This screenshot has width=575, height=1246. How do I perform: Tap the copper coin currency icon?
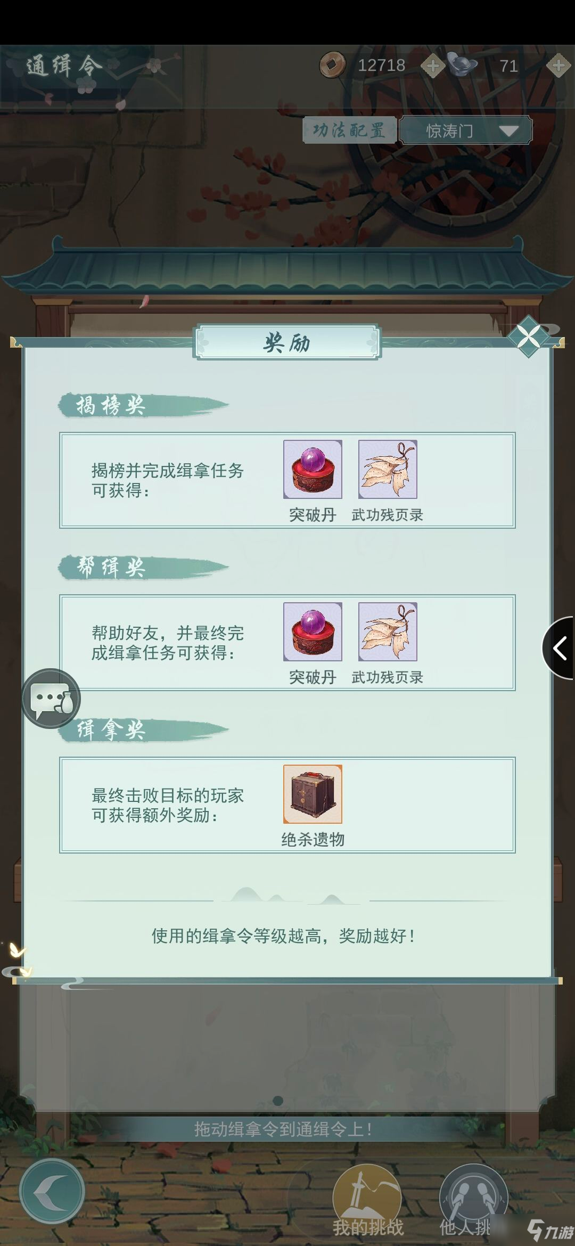[x=332, y=65]
